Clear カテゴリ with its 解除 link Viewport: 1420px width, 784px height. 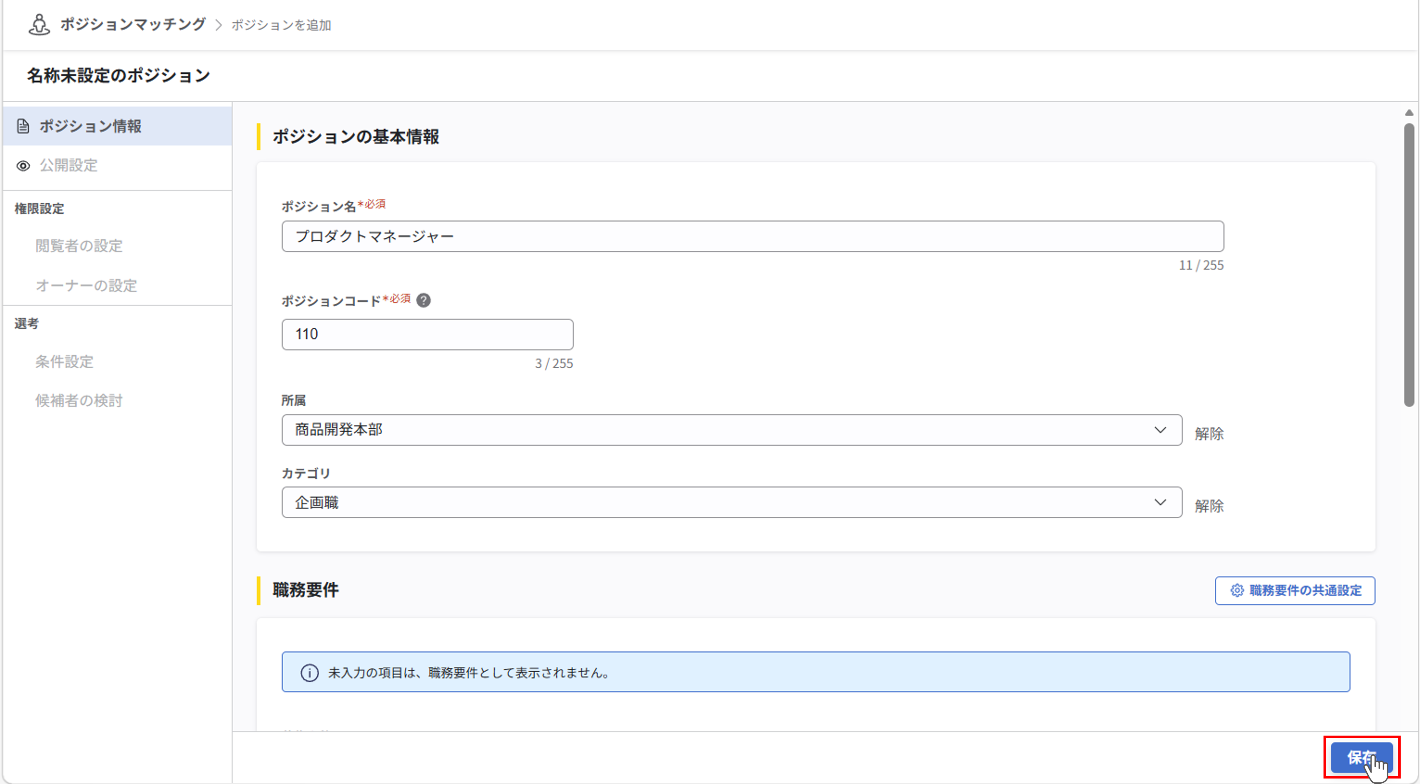click(1209, 506)
